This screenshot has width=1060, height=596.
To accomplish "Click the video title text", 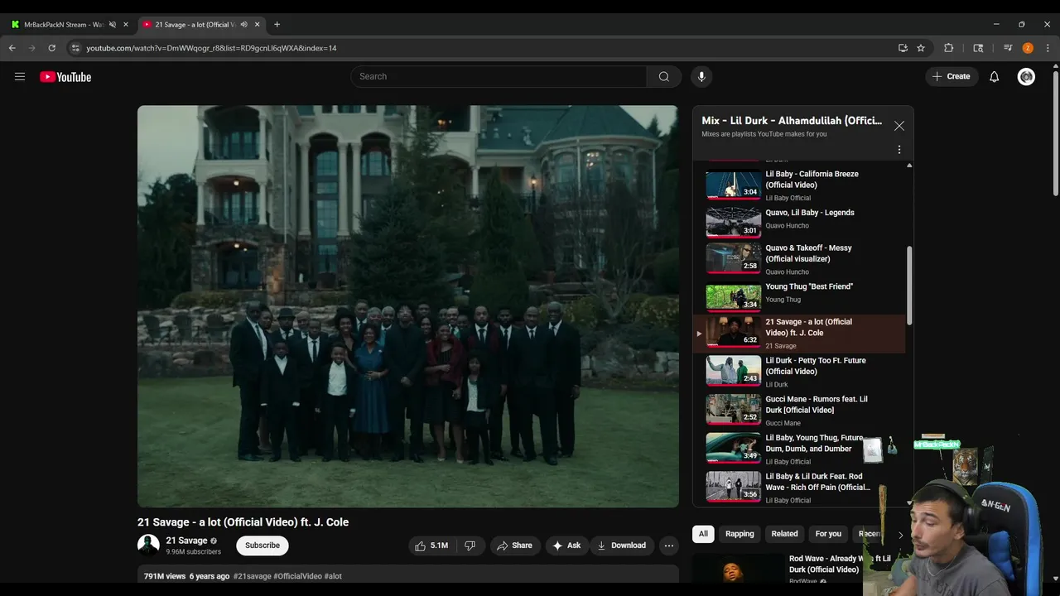I will point(243,522).
